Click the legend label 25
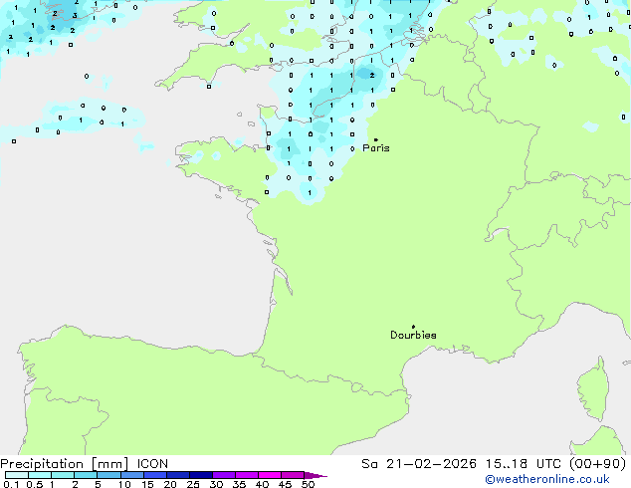Screen dimensions: 631x488 [193, 484]
